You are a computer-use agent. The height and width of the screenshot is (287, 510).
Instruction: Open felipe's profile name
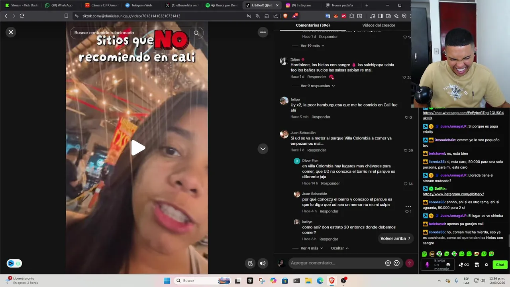[295, 100]
